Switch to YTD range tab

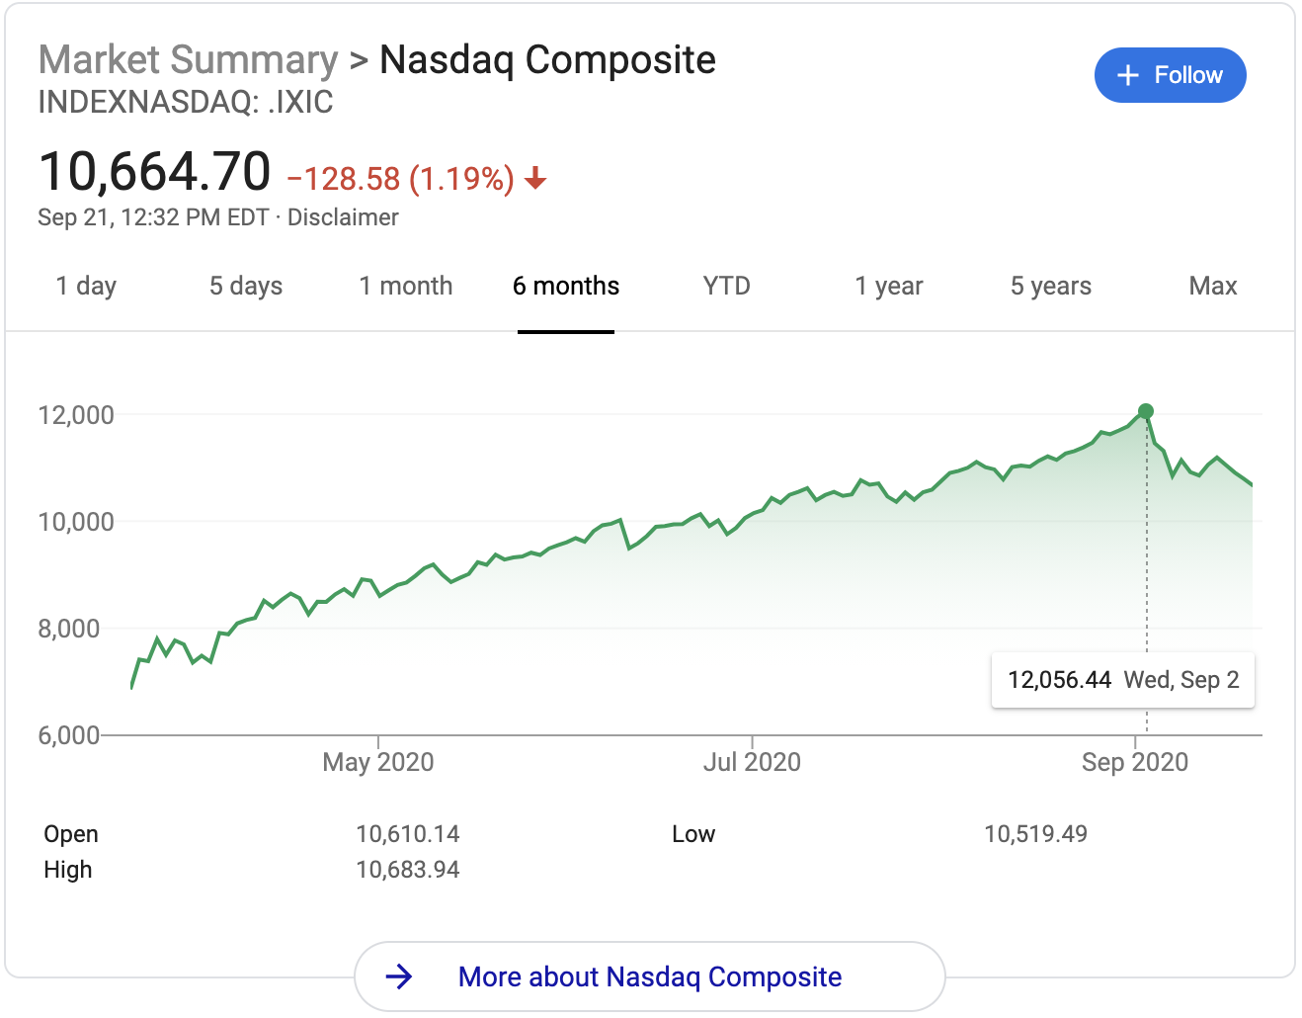coord(727,287)
